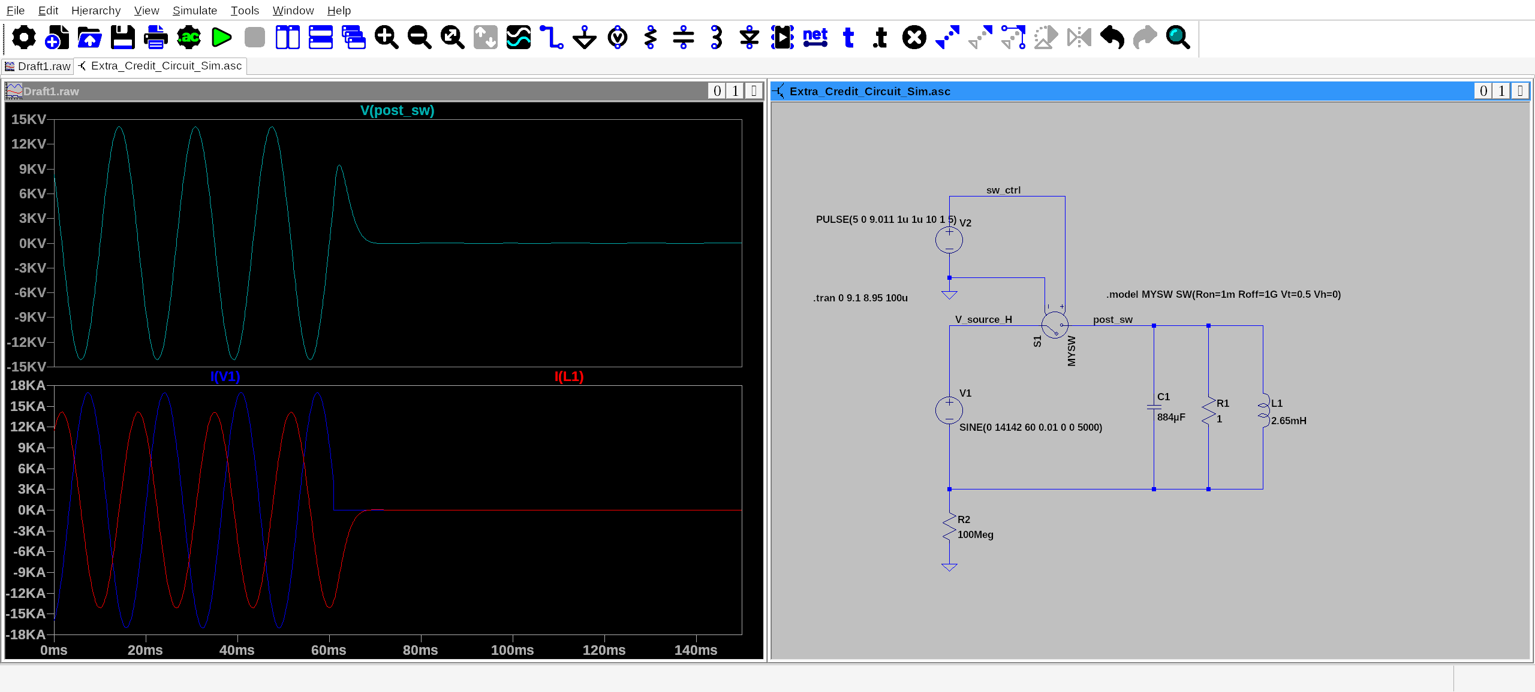Add a SPICE directive to the schematic
Image resolution: width=1535 pixels, height=692 pixels.
[879, 37]
